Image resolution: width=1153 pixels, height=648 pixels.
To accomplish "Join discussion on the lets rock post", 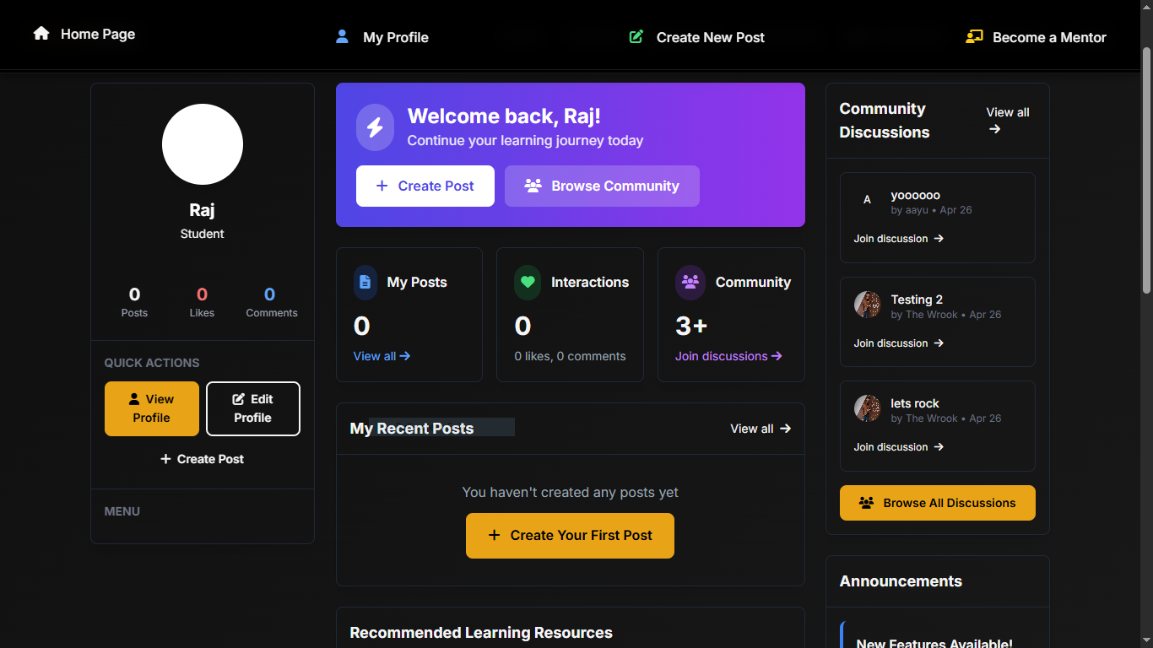I will tap(899, 447).
